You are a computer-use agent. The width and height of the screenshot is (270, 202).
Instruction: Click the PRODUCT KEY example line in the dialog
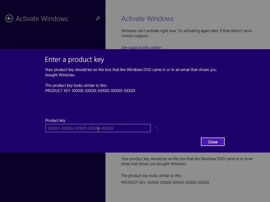pyautogui.click(x=90, y=91)
